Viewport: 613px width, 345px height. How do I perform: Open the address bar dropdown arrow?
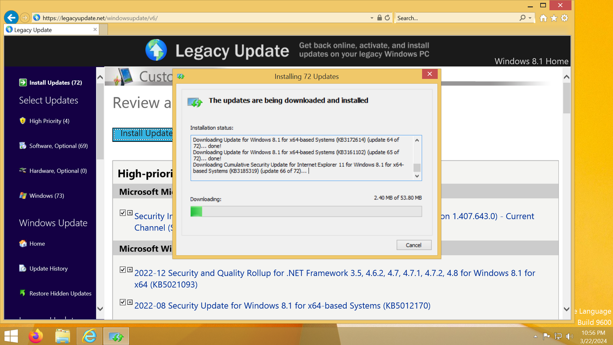point(372,18)
